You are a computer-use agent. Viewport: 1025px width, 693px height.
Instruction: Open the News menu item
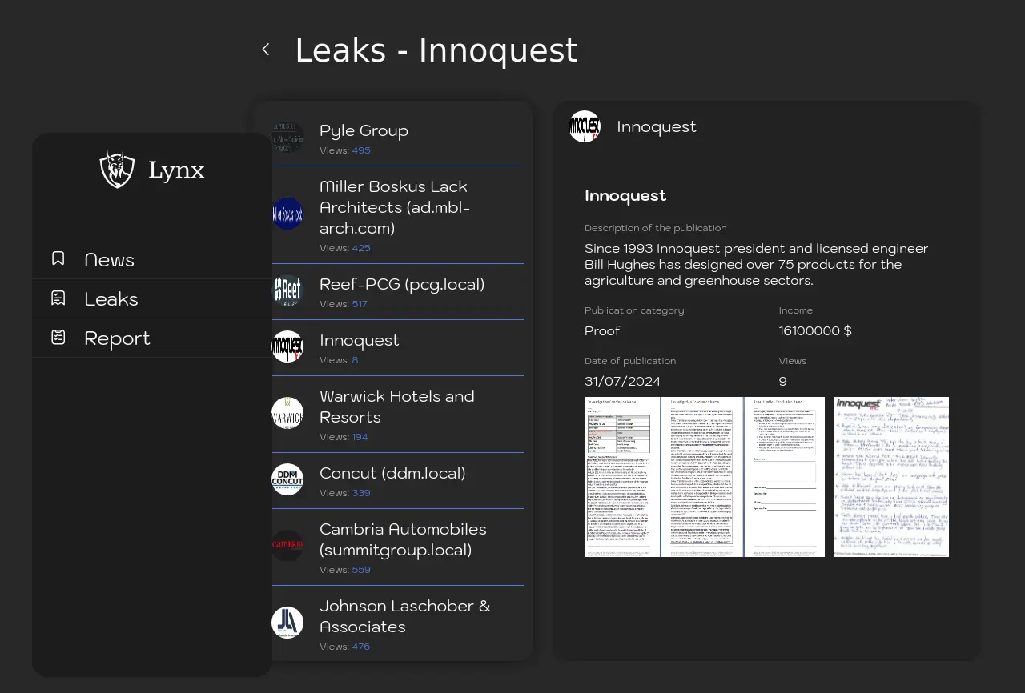tap(109, 260)
